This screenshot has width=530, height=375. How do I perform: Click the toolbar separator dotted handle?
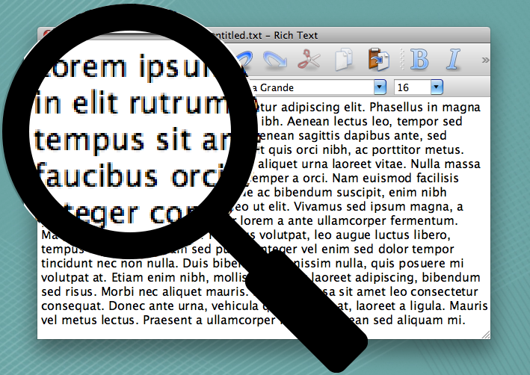[401, 60]
